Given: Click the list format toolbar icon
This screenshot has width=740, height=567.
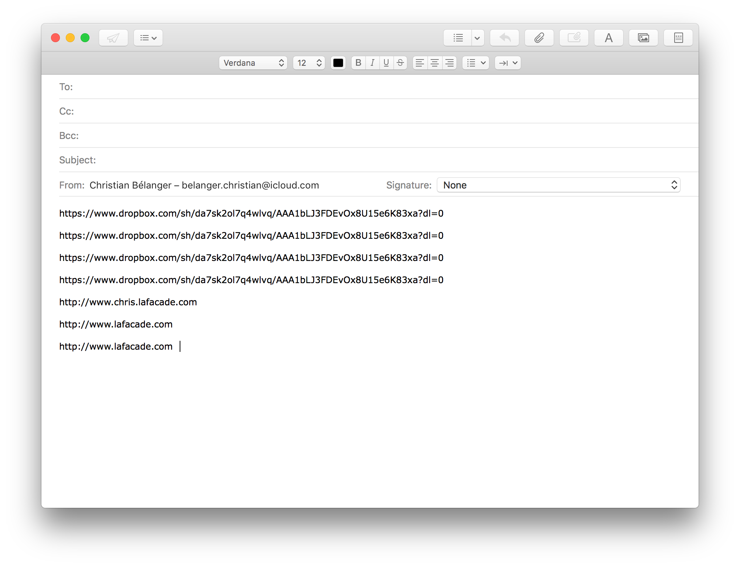Looking at the screenshot, I should (458, 38).
